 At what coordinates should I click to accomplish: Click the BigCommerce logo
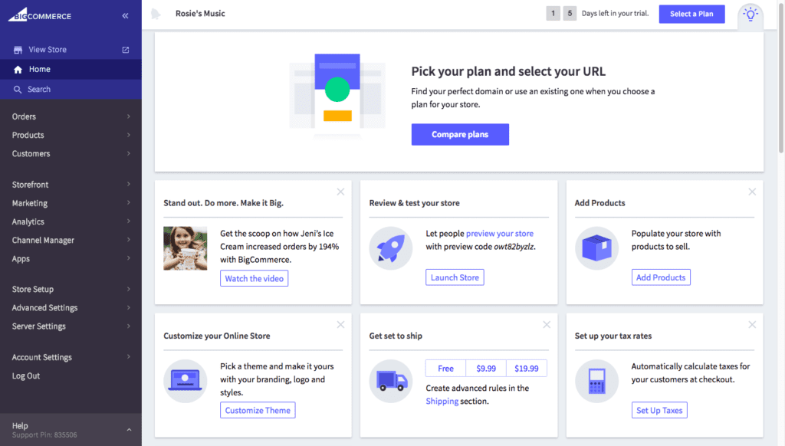coord(40,15)
